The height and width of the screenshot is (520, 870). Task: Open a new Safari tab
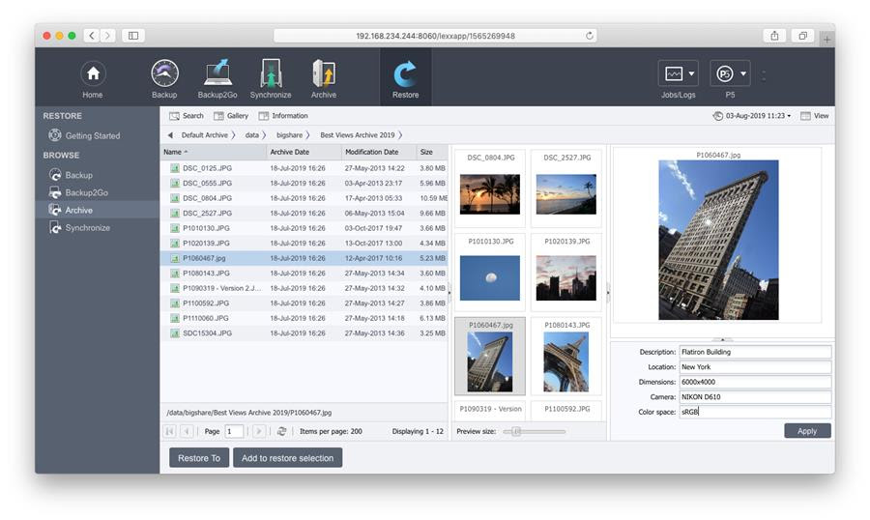point(826,40)
